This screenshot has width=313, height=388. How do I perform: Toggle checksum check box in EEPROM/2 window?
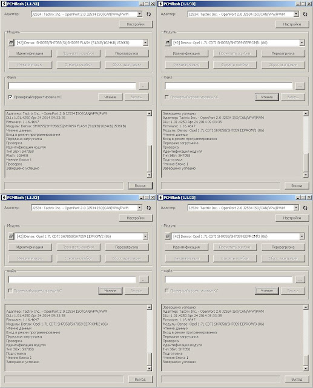10,291
